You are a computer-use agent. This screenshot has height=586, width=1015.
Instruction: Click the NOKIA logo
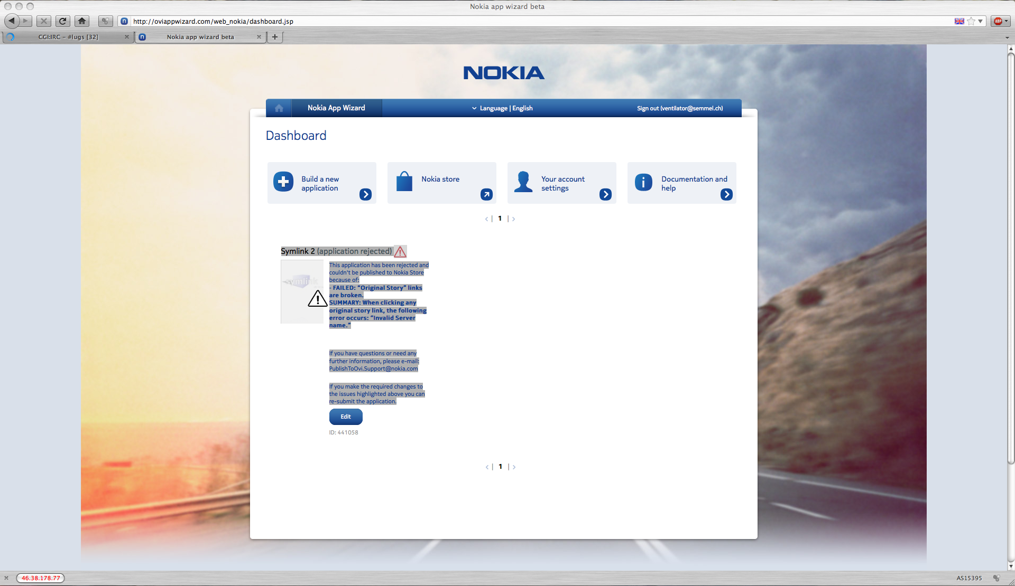[x=504, y=73]
